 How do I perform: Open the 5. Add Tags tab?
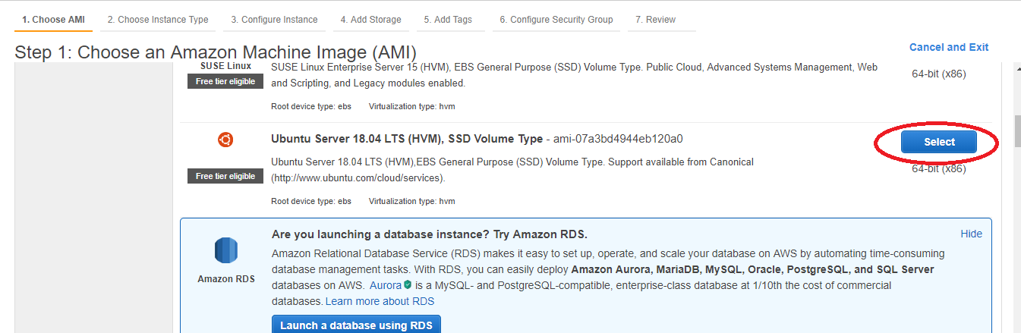point(448,20)
